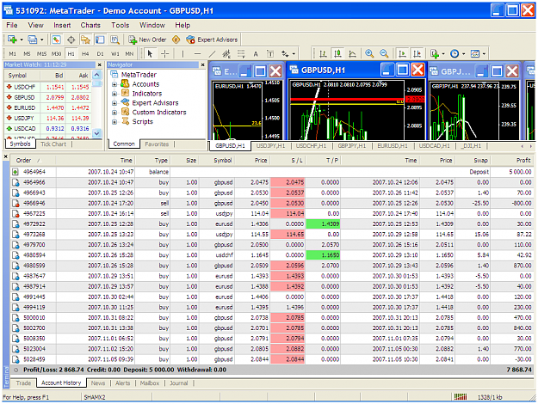Open the periodicity clock dropdown arrow
This screenshot has height=404, width=538.
464,54
